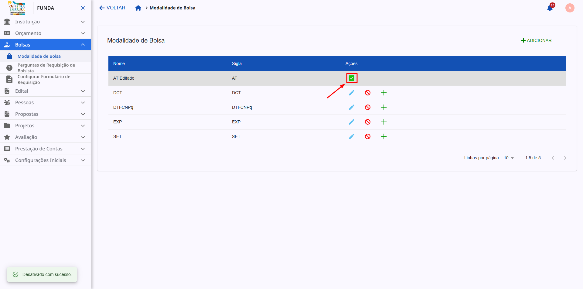Toggle the green checkbox on AT Editado row
The width and height of the screenshot is (583, 289).
(352, 78)
